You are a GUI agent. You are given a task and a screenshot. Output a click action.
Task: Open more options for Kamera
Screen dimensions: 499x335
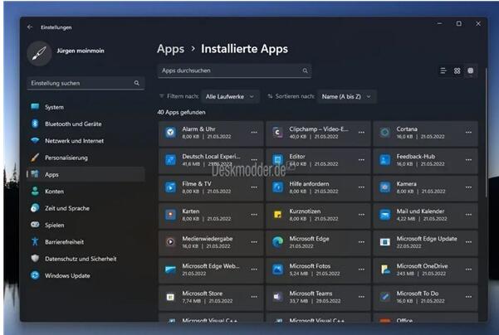click(x=468, y=187)
